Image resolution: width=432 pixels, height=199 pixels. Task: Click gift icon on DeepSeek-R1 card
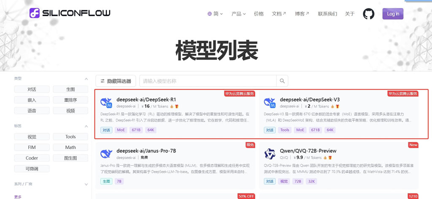click(x=177, y=106)
